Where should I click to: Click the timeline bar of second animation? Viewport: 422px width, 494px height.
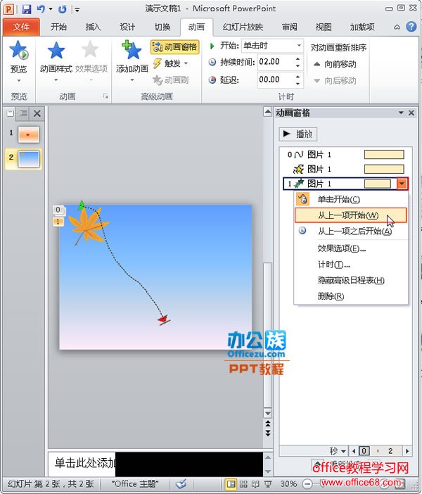384,169
